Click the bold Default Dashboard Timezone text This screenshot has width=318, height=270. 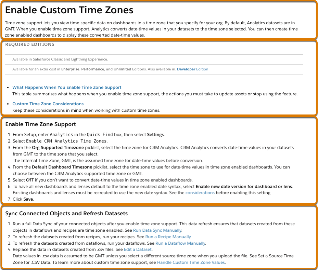[62, 167]
